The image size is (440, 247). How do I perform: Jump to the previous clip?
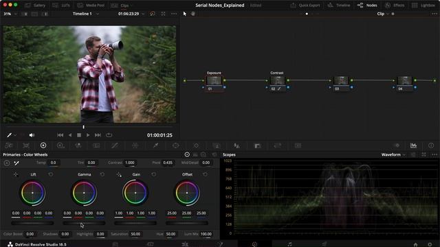(60, 135)
